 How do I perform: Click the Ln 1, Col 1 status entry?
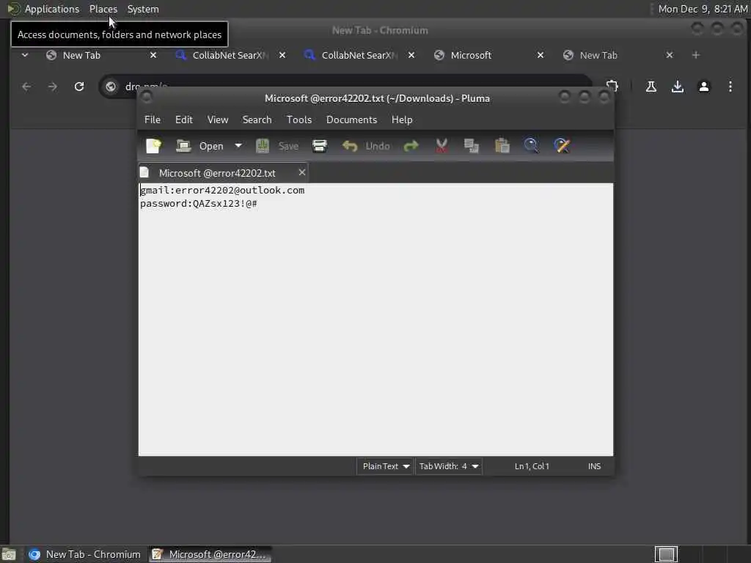click(x=532, y=466)
